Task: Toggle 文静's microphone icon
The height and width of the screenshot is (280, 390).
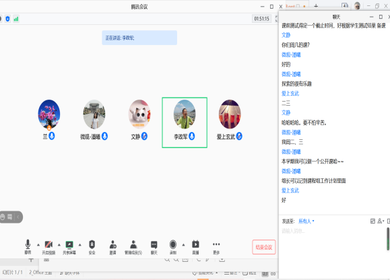Action: coord(144,136)
